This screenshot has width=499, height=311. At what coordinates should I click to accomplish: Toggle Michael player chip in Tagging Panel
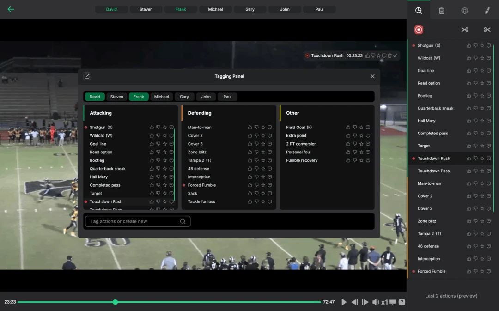[161, 97]
